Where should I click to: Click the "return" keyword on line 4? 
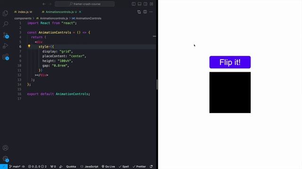(x=37, y=37)
